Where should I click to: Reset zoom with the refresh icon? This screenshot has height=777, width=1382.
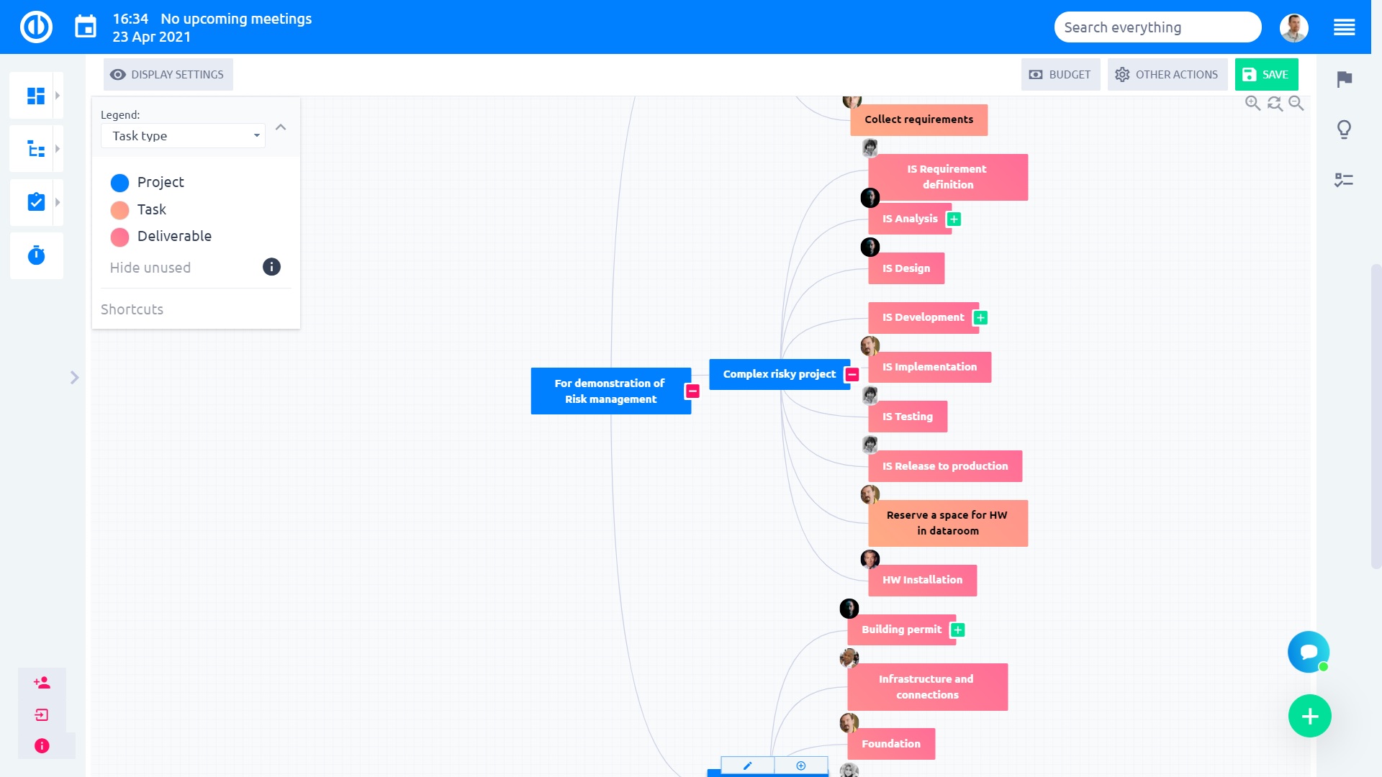pos(1275,104)
